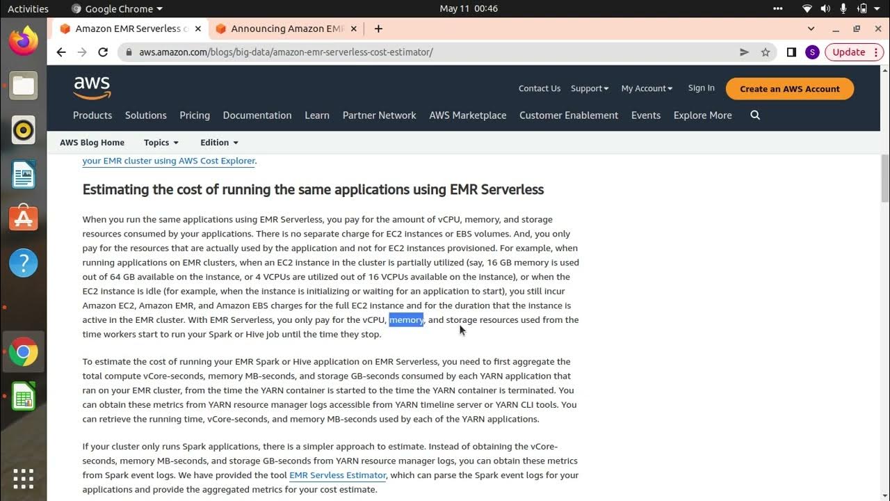Screen dimensions: 890x501
Task: Click the share page arrow icon
Action: point(744,52)
